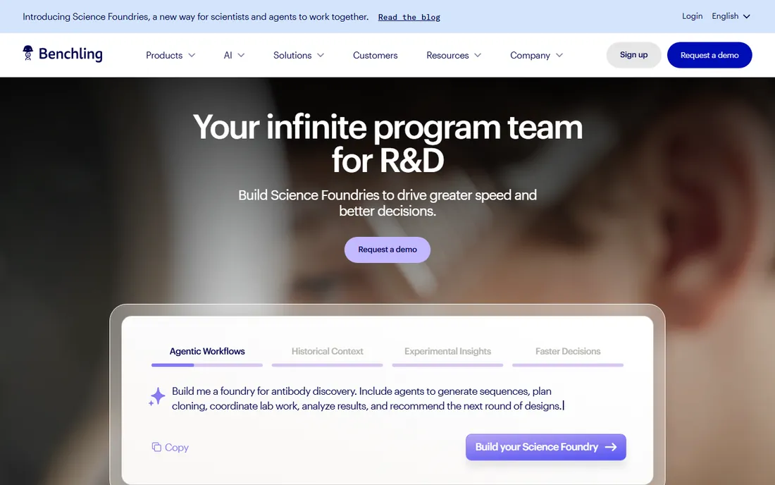Click the progress bar under Faster Decisions

[x=568, y=365]
